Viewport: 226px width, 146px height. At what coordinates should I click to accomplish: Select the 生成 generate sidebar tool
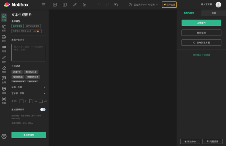[4, 18]
